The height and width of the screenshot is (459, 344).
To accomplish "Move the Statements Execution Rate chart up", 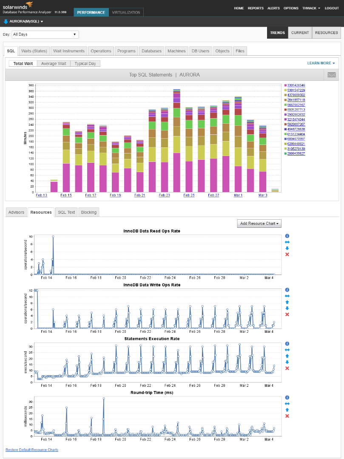I will tap(287, 356).
